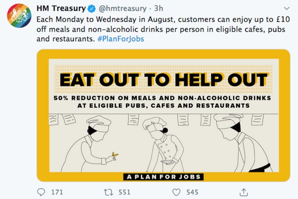Click the 551 retweets count
298x199 pixels.
coord(124,192)
